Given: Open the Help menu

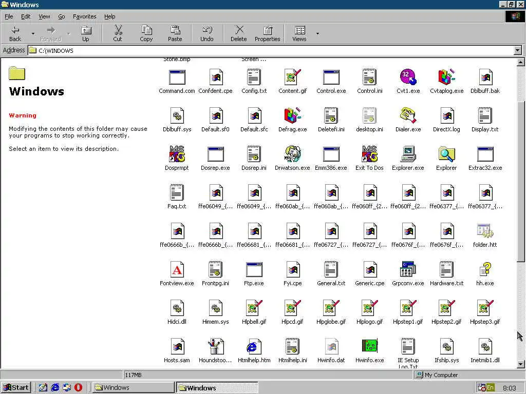Looking at the screenshot, I should [109, 16].
